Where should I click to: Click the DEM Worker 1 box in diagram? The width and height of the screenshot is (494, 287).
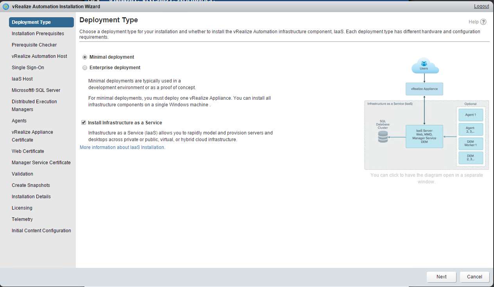click(471, 143)
